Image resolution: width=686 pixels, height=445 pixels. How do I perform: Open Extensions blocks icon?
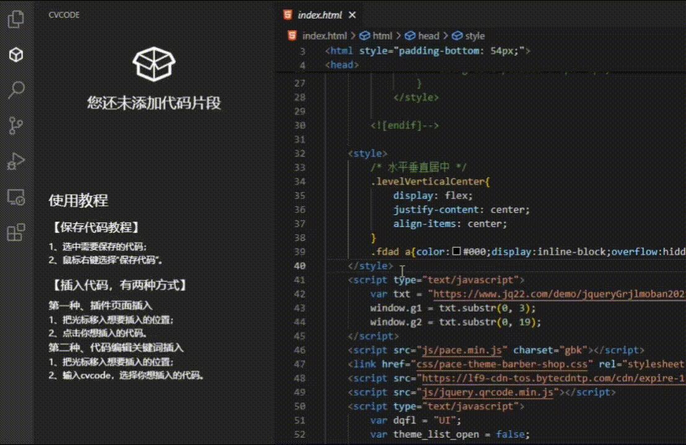15,232
